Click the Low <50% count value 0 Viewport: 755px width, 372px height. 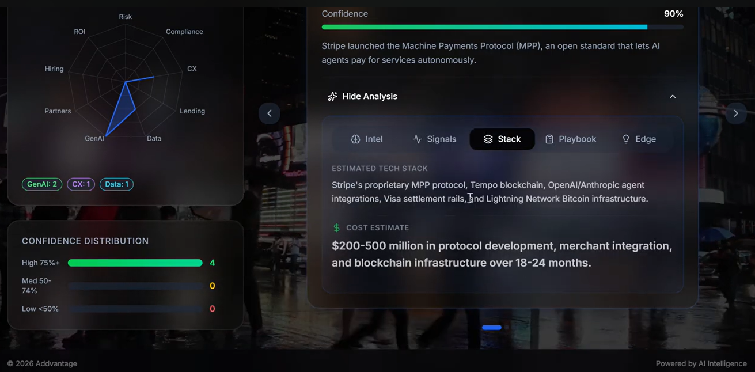click(212, 309)
